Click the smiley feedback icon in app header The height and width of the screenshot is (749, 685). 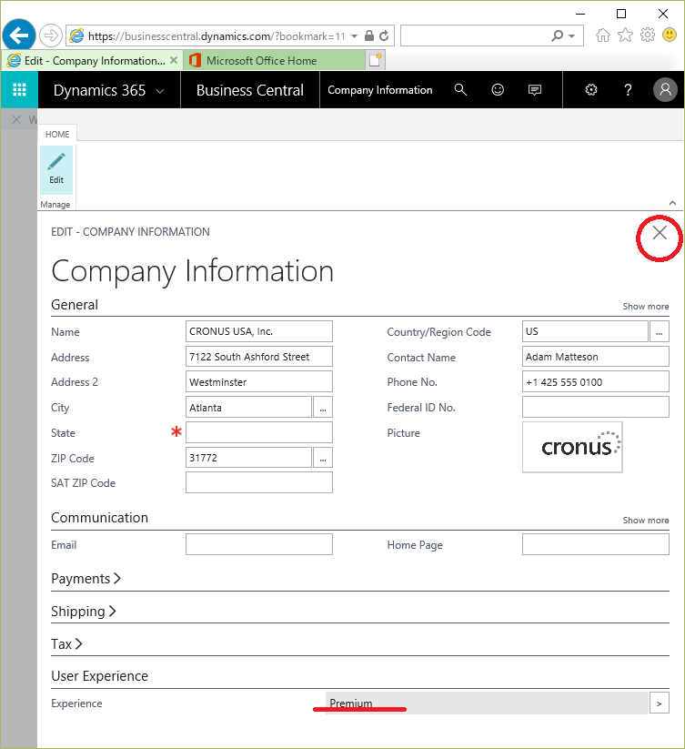point(498,90)
